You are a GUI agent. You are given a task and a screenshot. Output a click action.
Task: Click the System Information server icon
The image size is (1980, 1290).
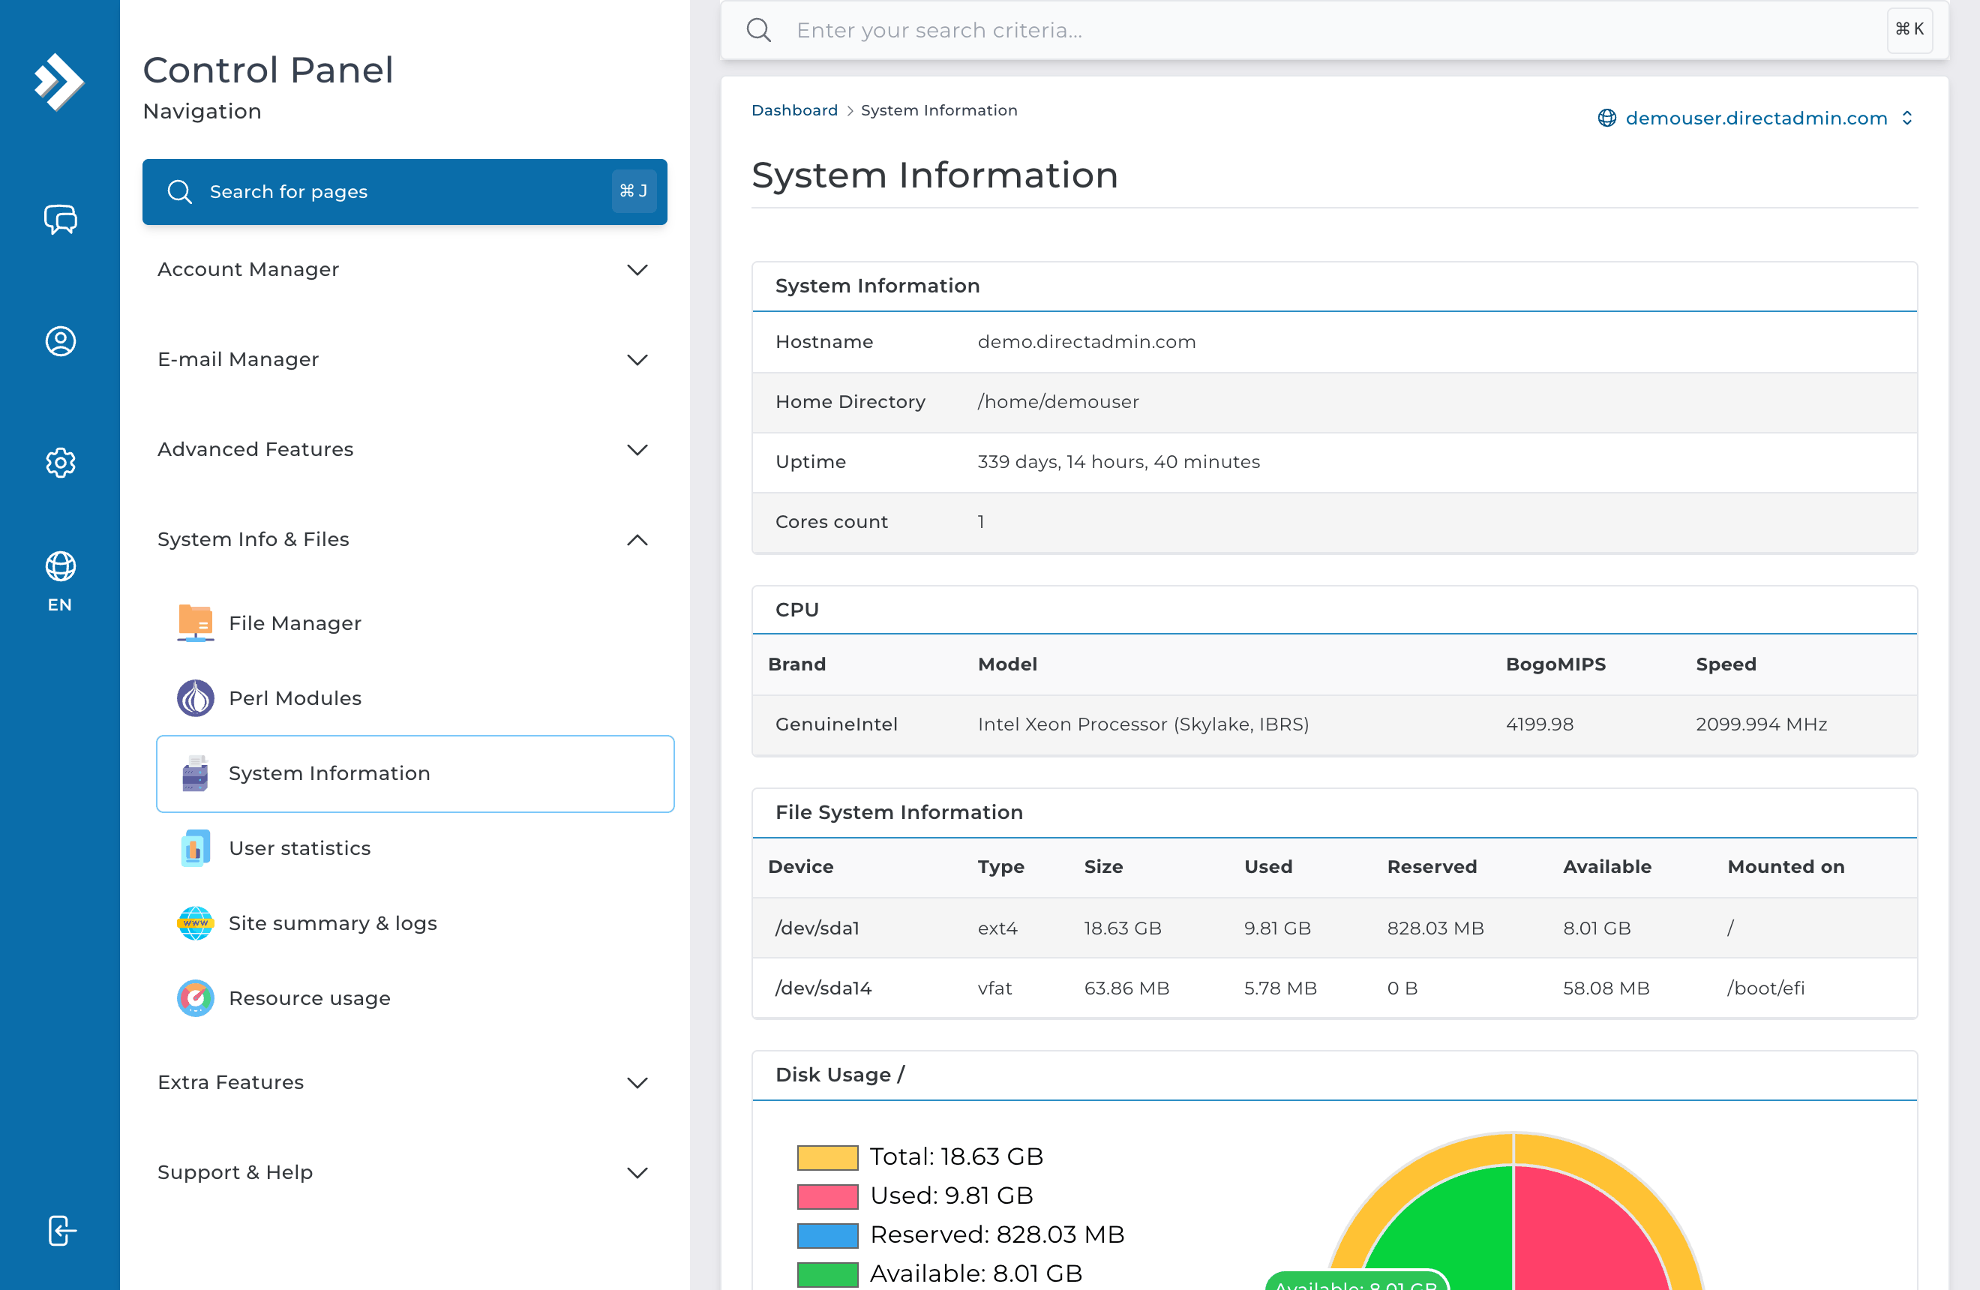point(196,773)
